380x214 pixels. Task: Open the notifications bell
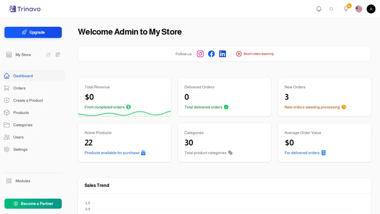[319, 9]
